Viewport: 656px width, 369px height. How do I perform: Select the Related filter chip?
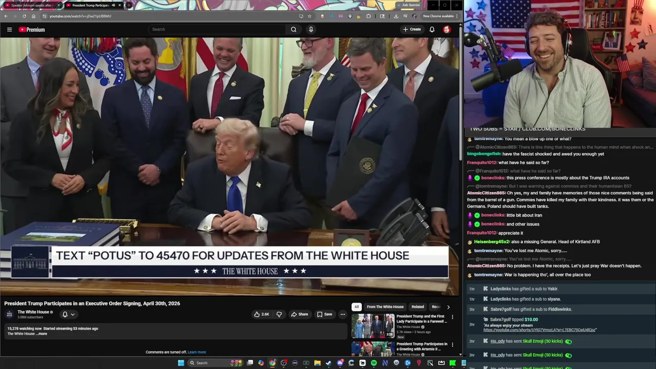[418, 306]
